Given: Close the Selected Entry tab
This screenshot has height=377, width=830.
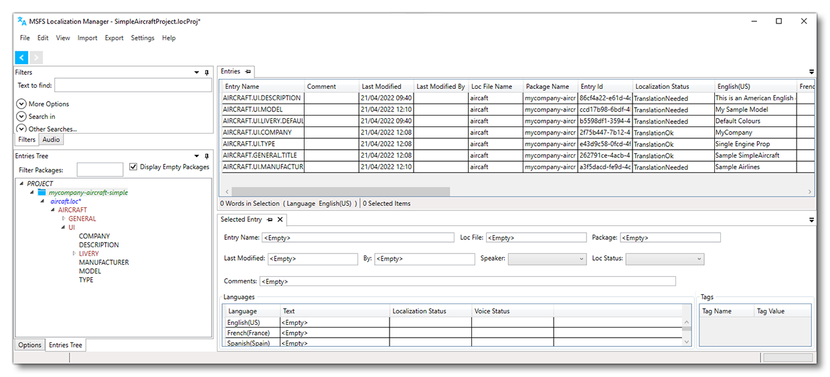Looking at the screenshot, I should click(280, 219).
